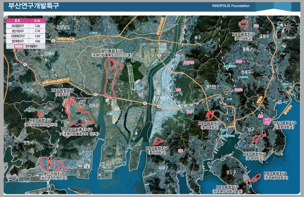The width and height of the screenshot is (304, 197).
Task: Click the 김해공항 airport runway on the map
Action: click(131, 79)
